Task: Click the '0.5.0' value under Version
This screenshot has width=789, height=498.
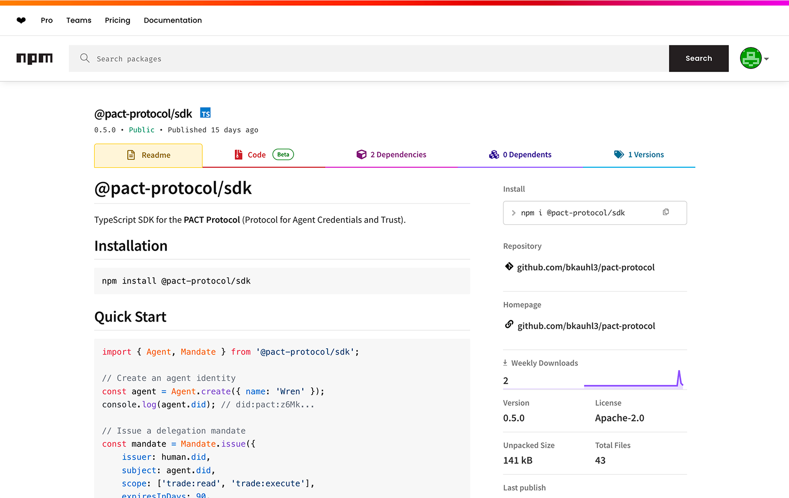Action: click(514, 418)
